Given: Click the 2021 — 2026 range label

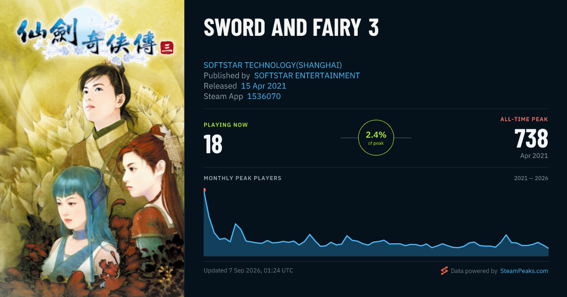Looking at the screenshot, I should pyautogui.click(x=531, y=178).
